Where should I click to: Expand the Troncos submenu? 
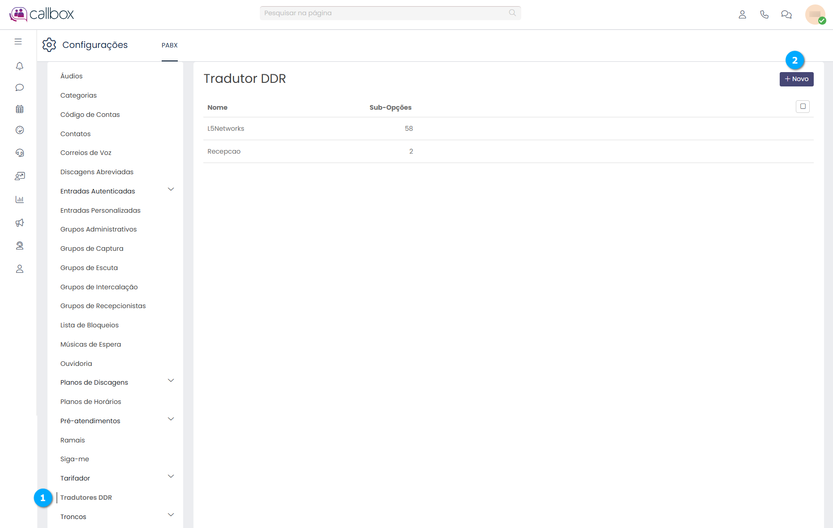[x=171, y=515]
